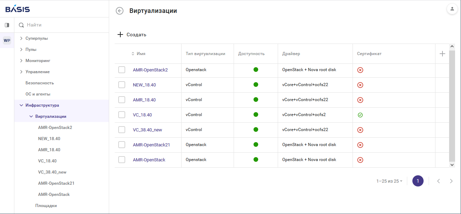Click the Создать button
The height and width of the screenshot is (214, 461).
pos(132,34)
